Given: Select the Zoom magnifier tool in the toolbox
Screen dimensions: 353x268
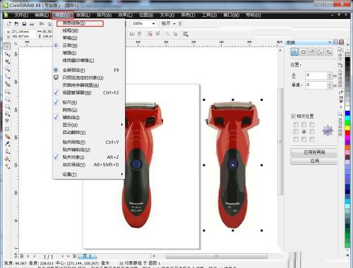Looking at the screenshot, I should pos(7,69).
